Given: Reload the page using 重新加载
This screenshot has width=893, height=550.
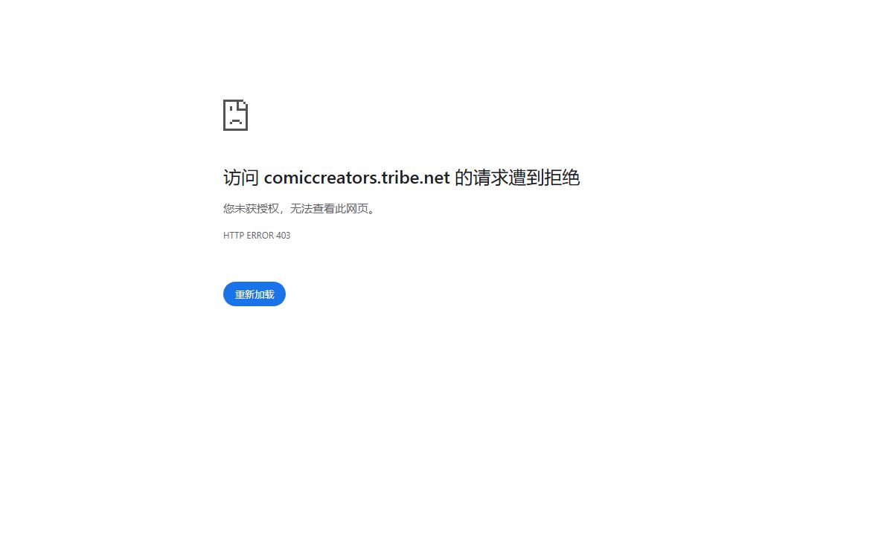Looking at the screenshot, I should pos(255,294).
